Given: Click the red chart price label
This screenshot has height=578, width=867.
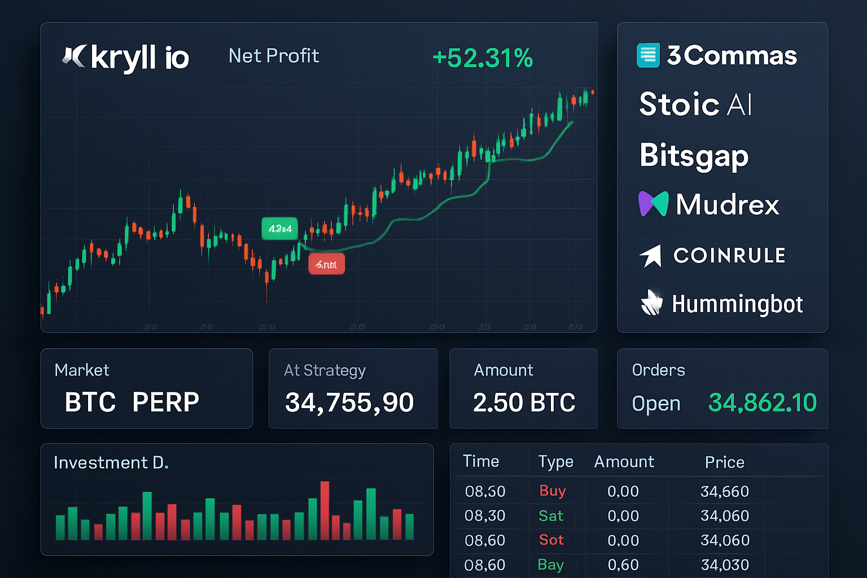Looking at the screenshot, I should click(326, 264).
